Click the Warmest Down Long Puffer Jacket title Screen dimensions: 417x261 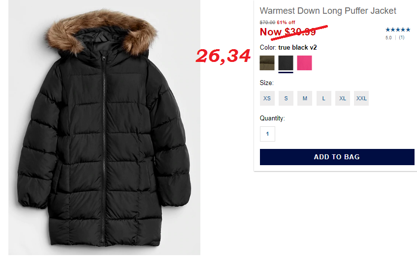pos(328,11)
